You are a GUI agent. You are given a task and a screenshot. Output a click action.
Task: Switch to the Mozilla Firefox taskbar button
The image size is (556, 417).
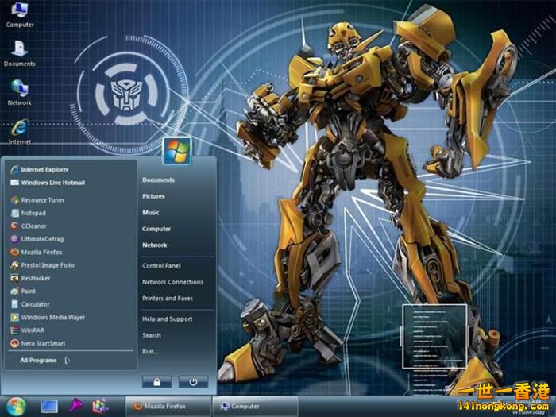point(168,407)
